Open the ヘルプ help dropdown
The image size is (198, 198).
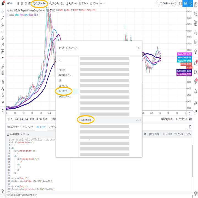click(x=188, y=134)
